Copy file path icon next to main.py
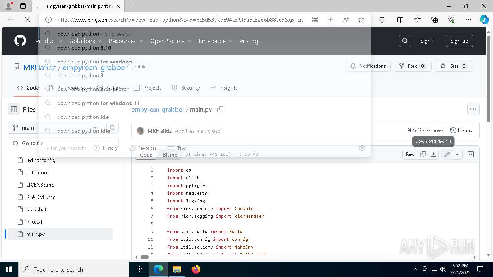The width and height of the screenshot is (493, 277). tap(220, 109)
